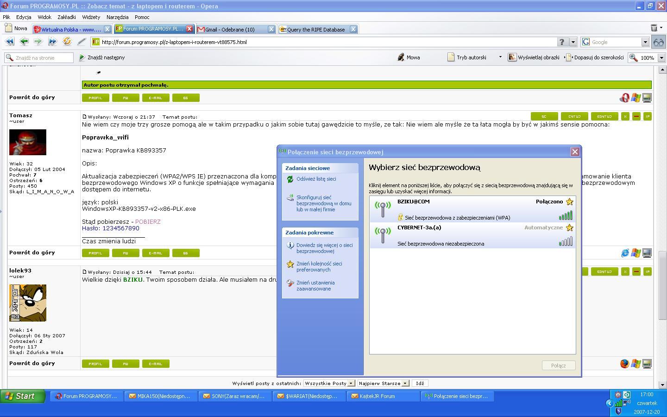The width and height of the screenshot is (667, 417).
Task: Select the CYBERNET-3a.(a) wireless network
Action: click(472, 235)
